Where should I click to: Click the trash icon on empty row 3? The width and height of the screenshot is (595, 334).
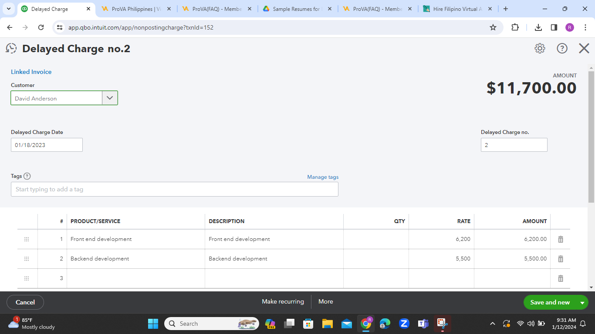coord(561,278)
